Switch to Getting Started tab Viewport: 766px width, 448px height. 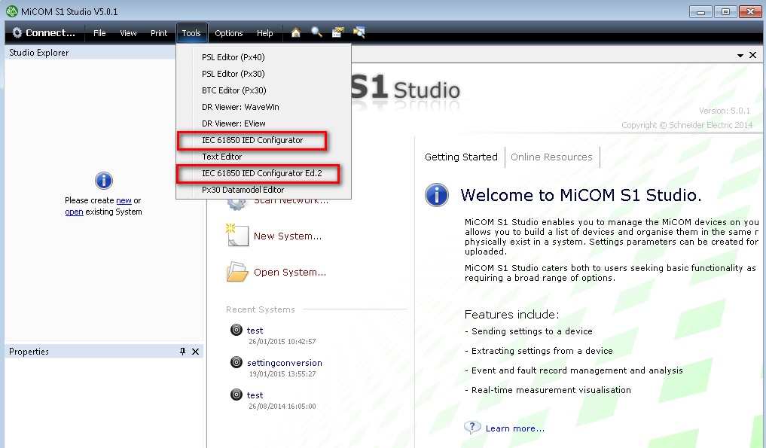[x=461, y=157]
